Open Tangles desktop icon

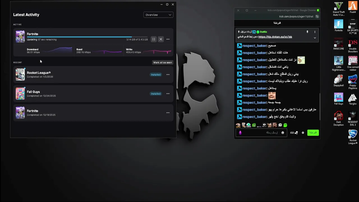coord(353,99)
